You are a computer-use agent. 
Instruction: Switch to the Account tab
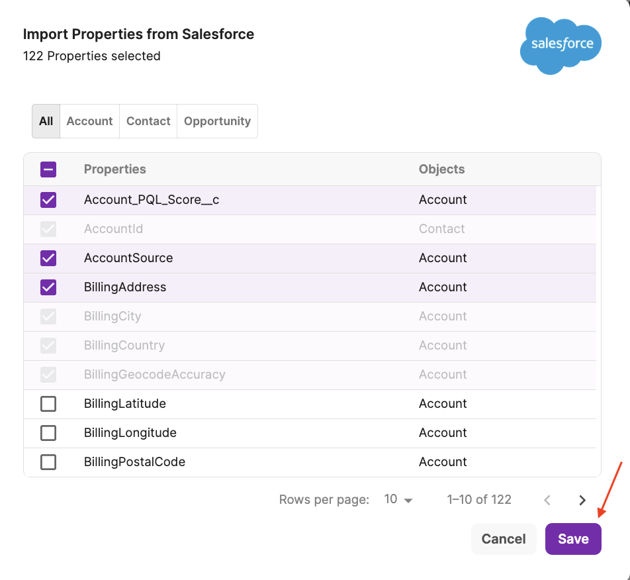(x=89, y=121)
